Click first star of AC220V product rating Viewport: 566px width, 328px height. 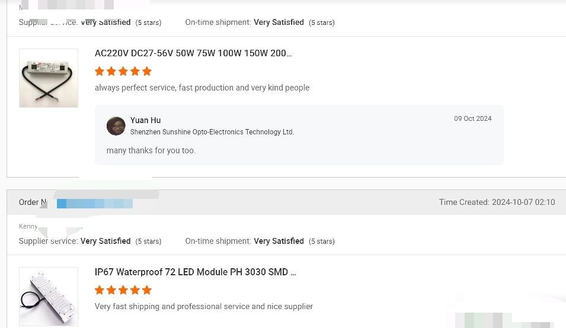[x=100, y=71]
